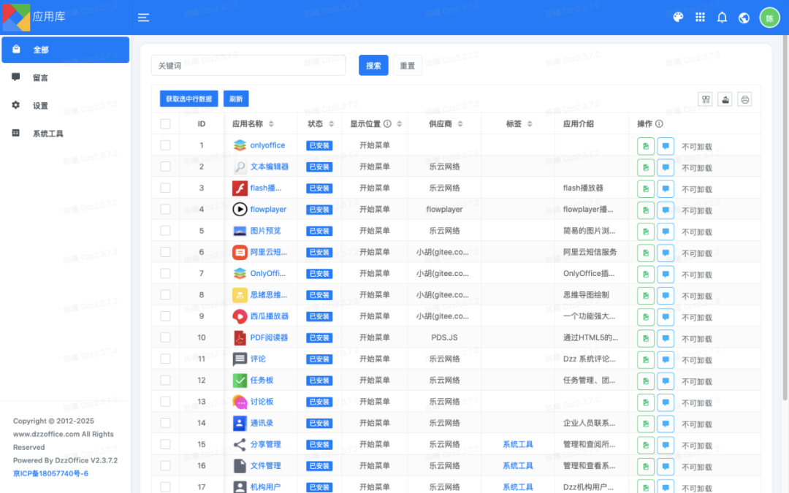Check the 任务板 row checkbox

(166, 381)
